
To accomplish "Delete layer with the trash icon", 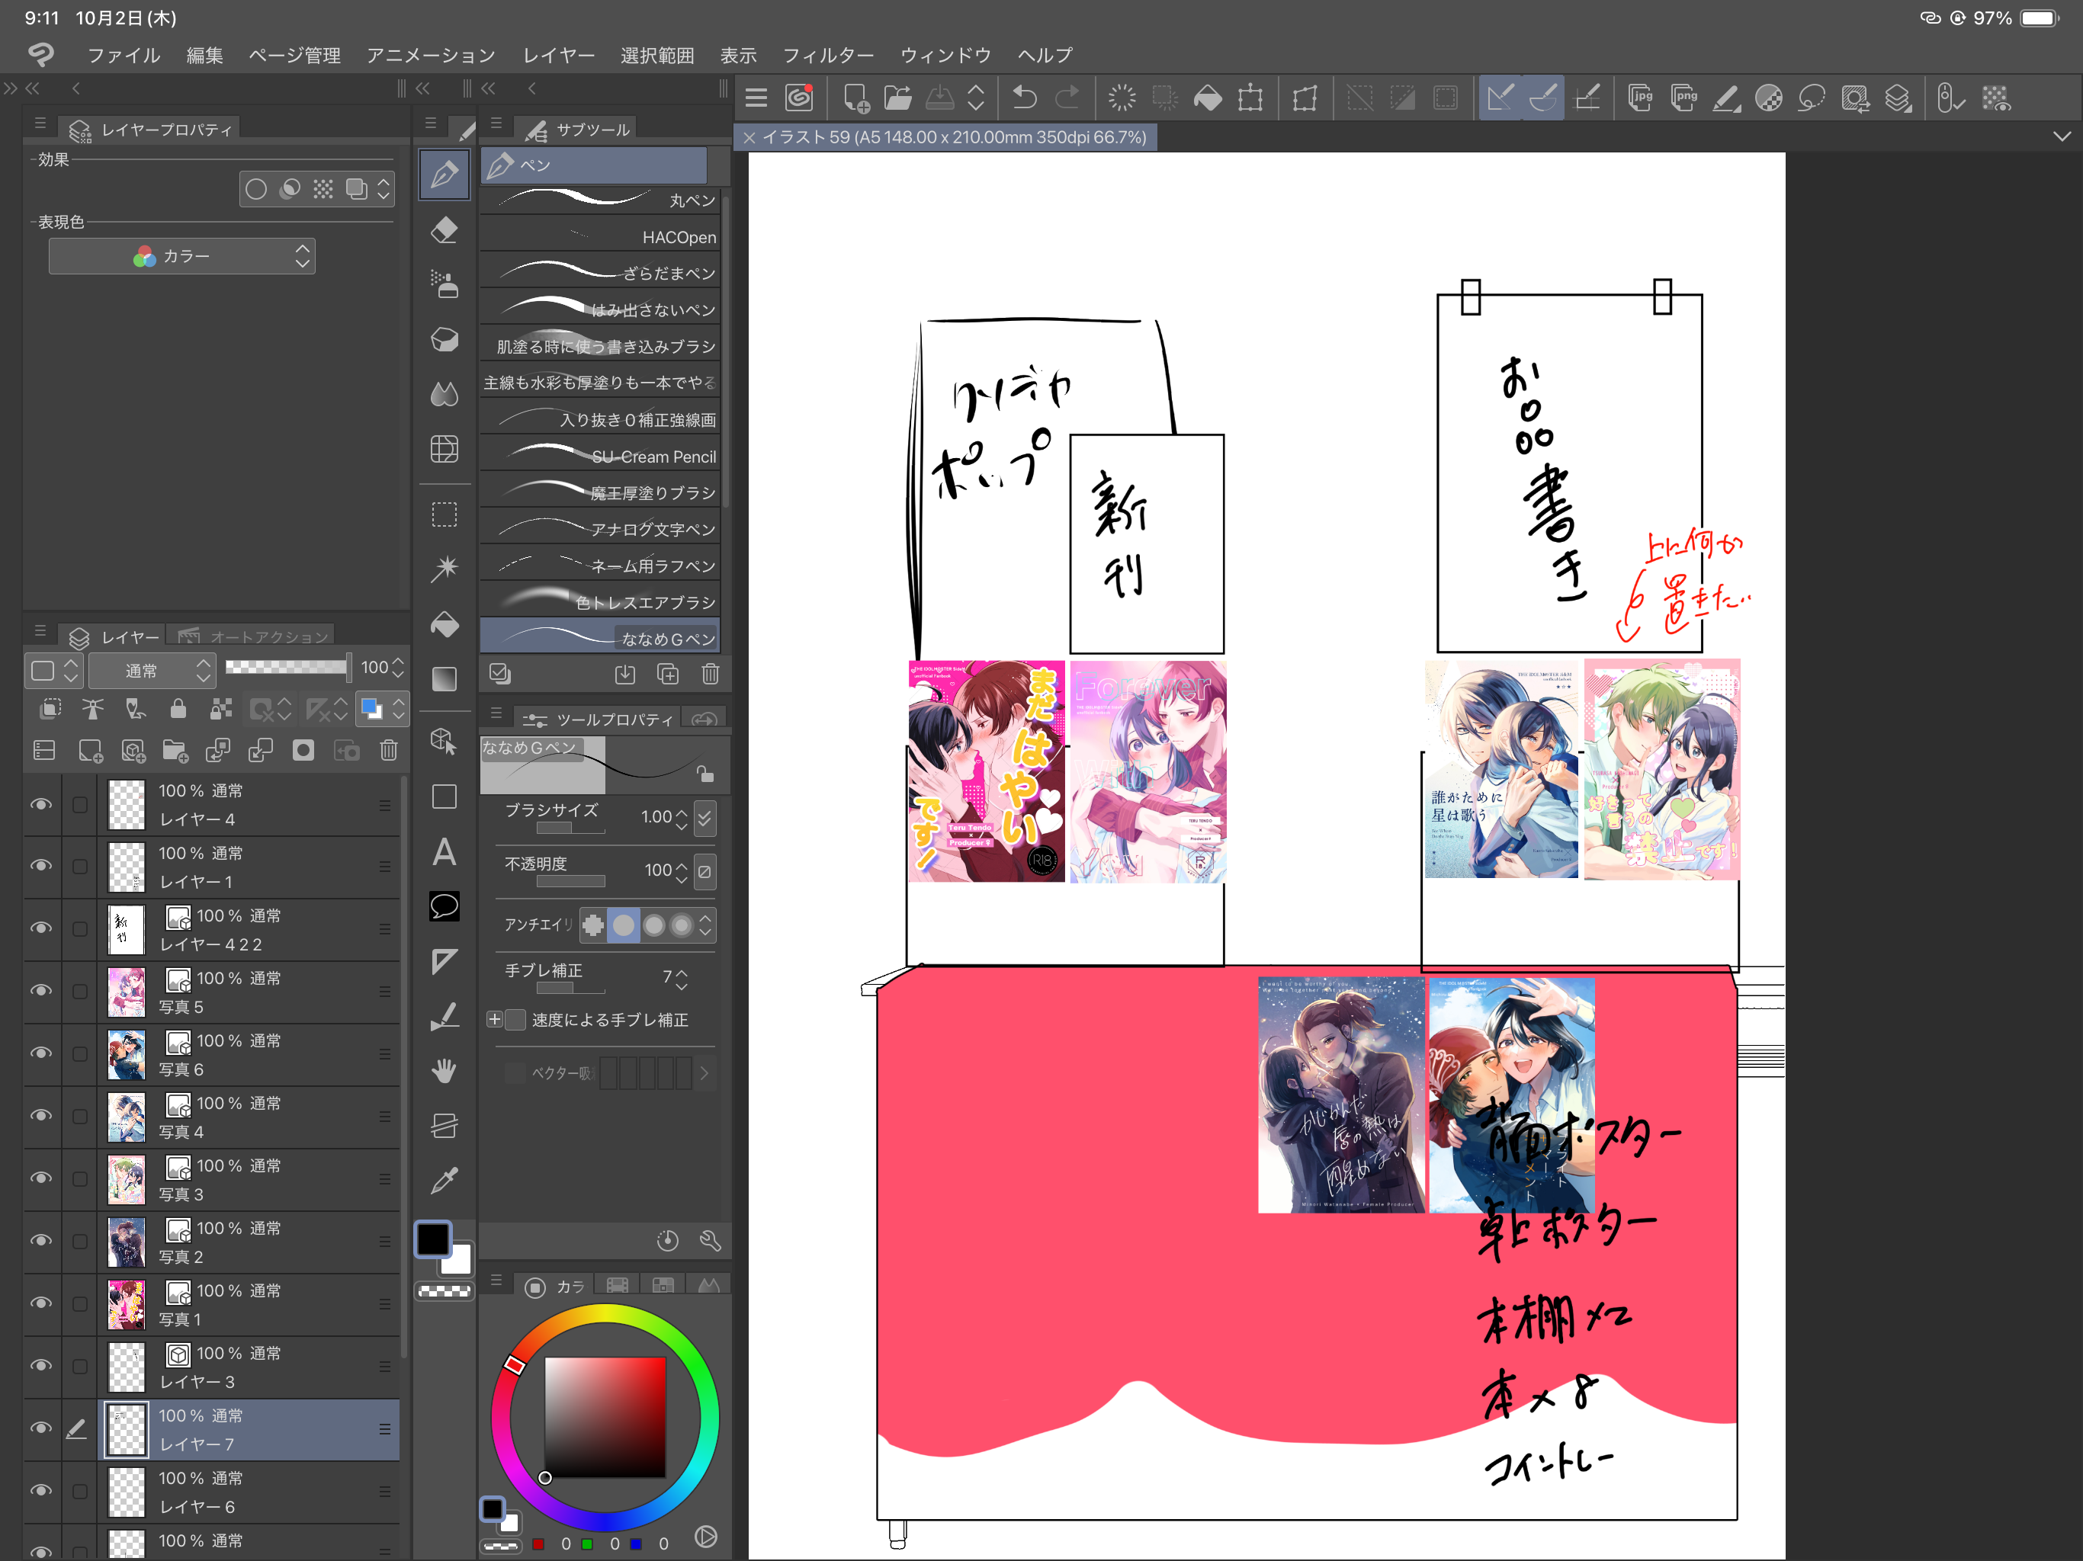I will tap(388, 750).
